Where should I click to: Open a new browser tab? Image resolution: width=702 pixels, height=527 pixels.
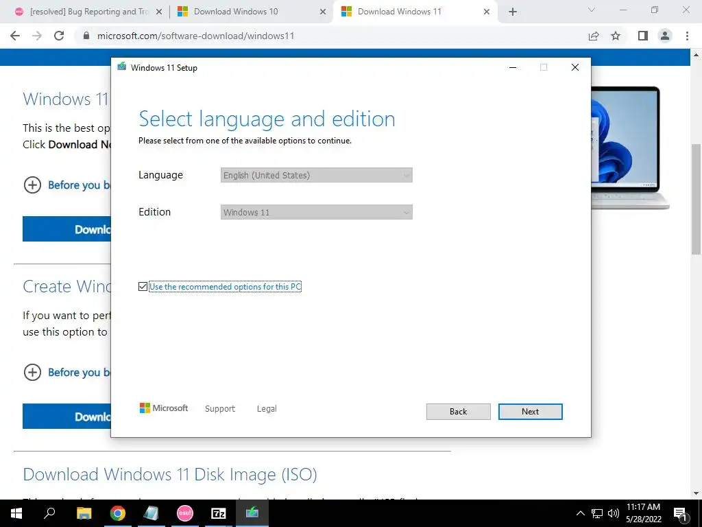[513, 12]
